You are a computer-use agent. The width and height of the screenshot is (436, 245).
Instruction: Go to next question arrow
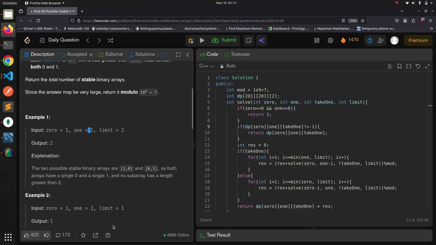(x=99, y=40)
